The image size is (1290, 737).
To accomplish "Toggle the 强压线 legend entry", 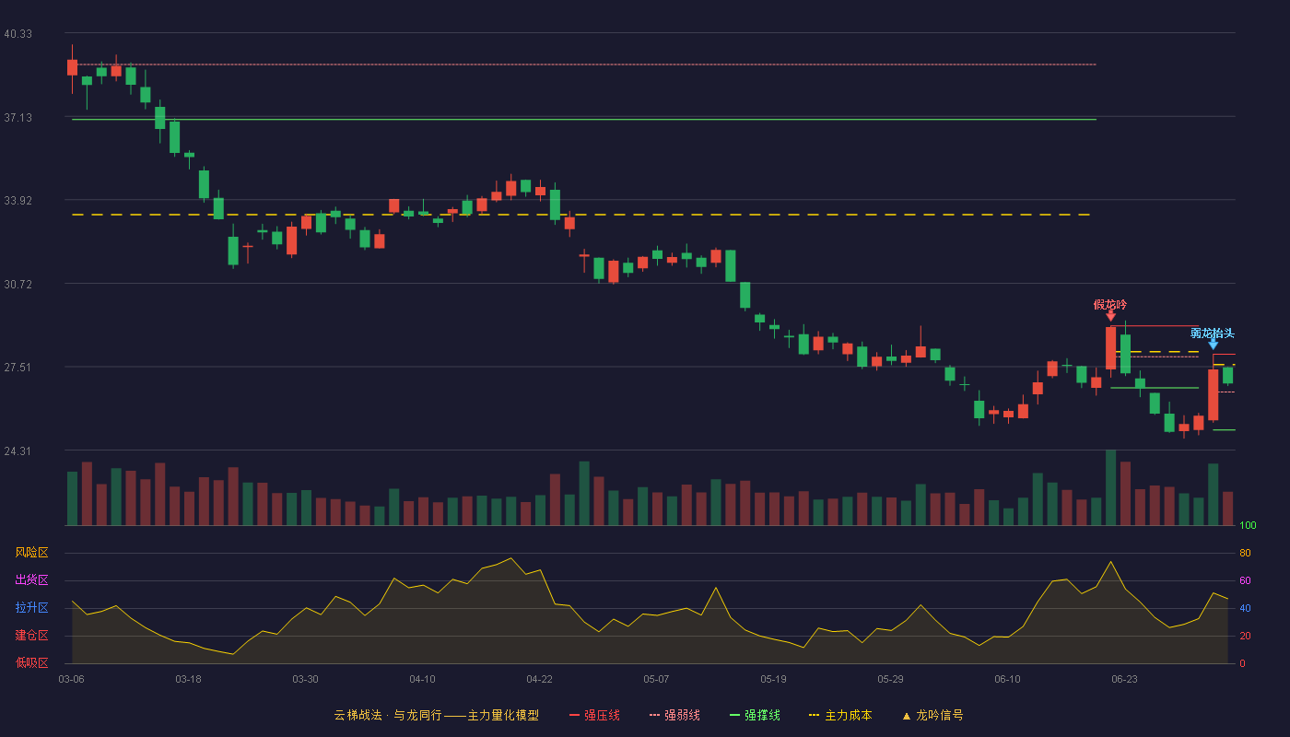I will (x=594, y=715).
